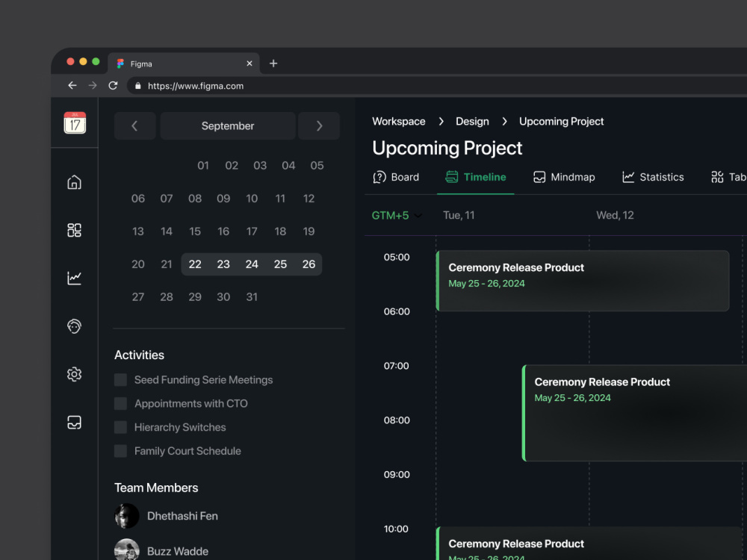Switch to the Mindmap tab
The height and width of the screenshot is (560, 747).
(x=564, y=177)
